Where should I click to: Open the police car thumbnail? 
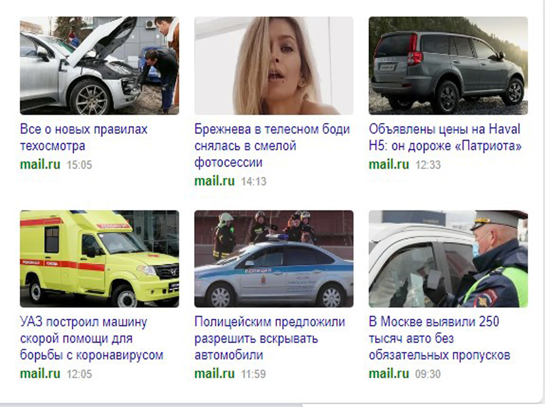tap(274, 259)
